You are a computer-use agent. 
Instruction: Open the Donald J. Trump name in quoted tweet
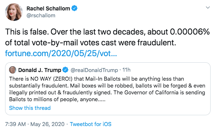click(x=40, y=70)
